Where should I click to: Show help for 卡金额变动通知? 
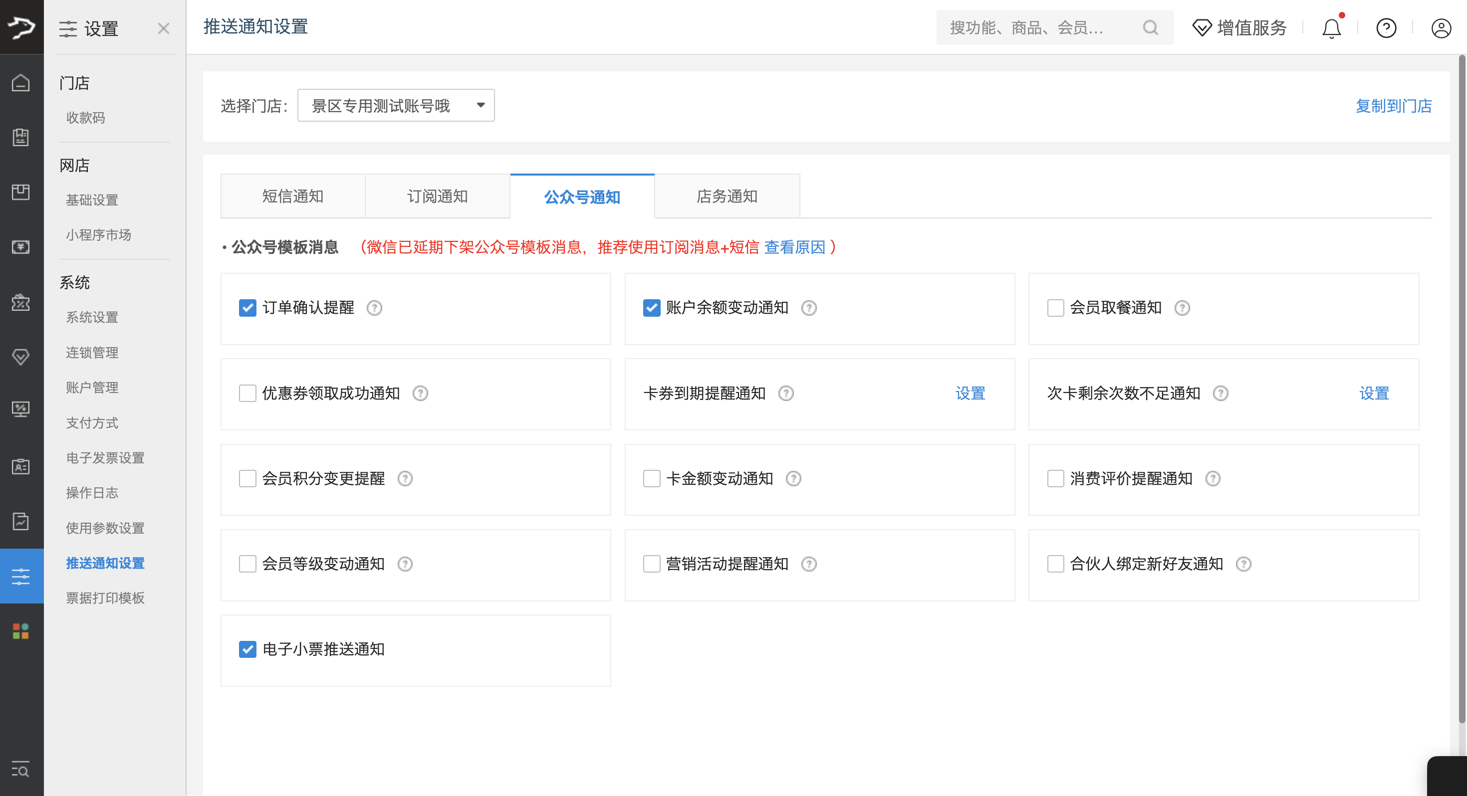coord(793,479)
